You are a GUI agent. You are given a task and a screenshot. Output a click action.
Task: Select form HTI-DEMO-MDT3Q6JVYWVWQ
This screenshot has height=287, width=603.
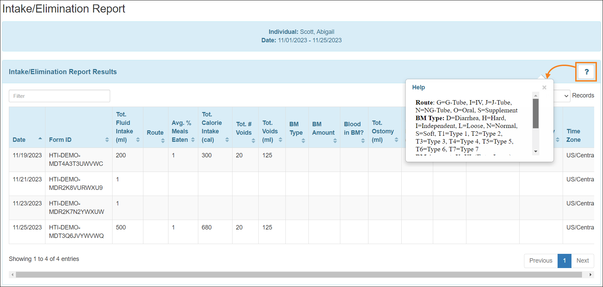pyautogui.click(x=76, y=231)
